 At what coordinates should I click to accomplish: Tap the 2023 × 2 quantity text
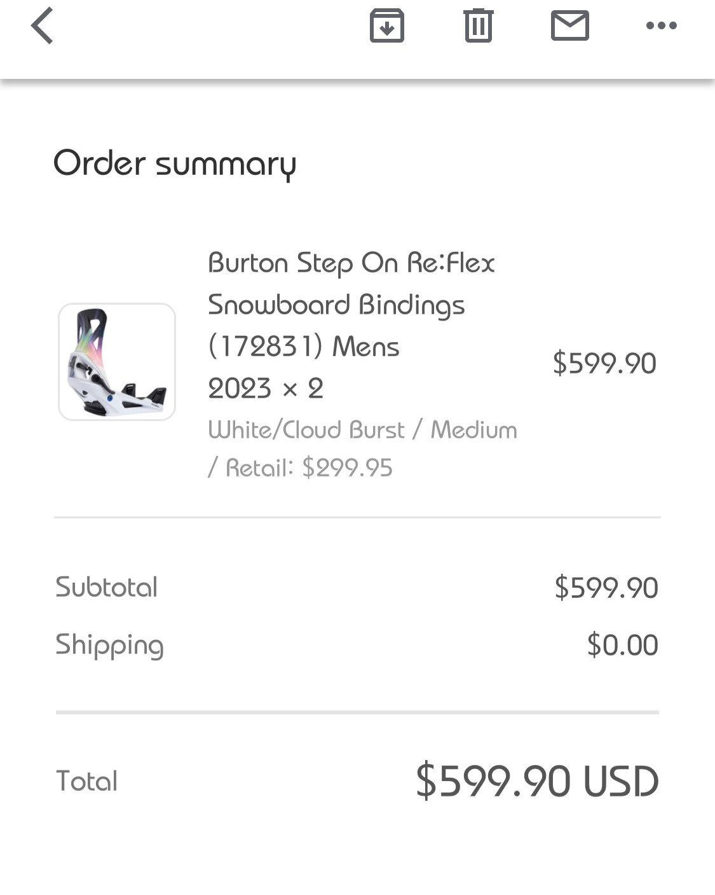[x=266, y=389]
